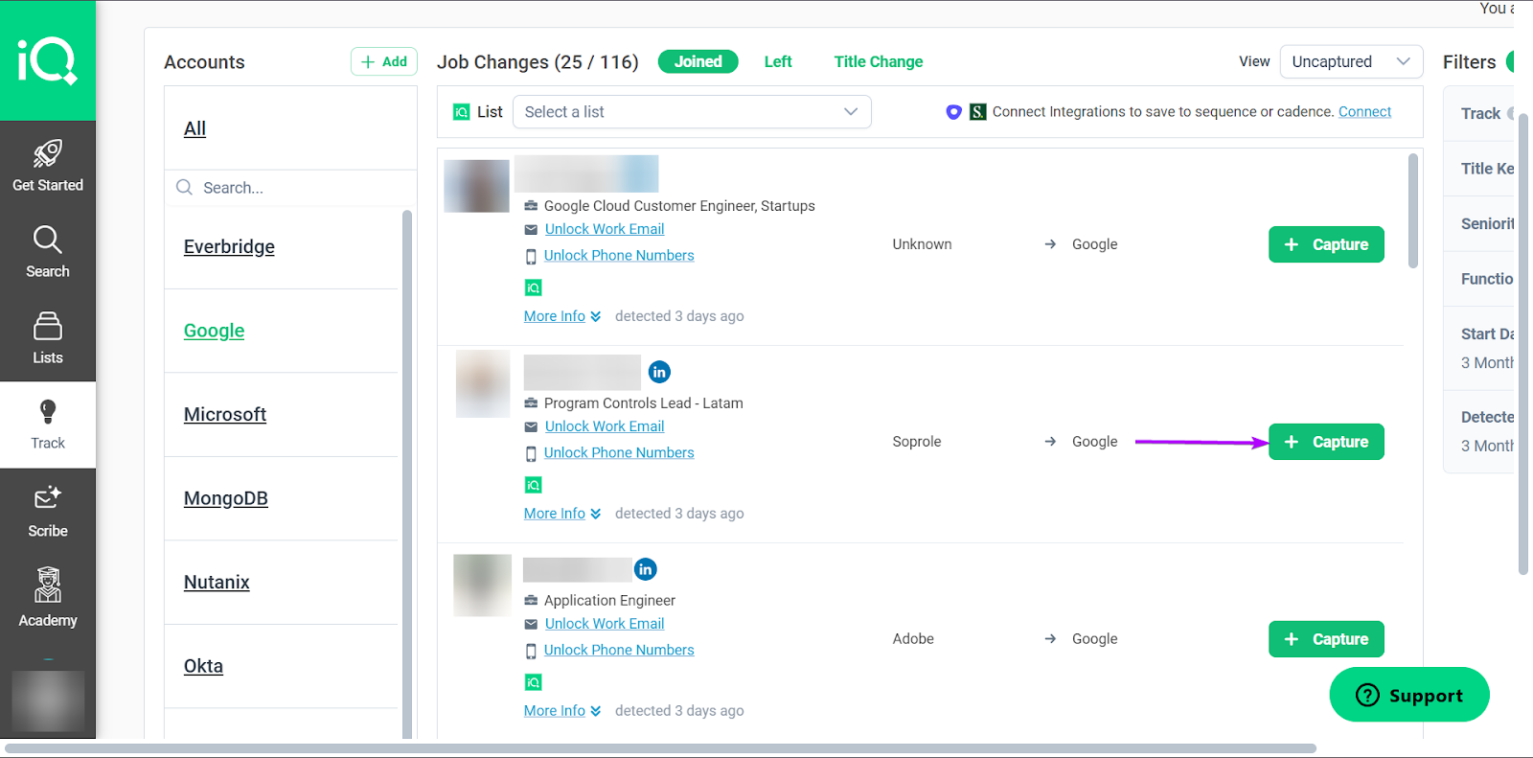Select Google account

pyautogui.click(x=214, y=331)
